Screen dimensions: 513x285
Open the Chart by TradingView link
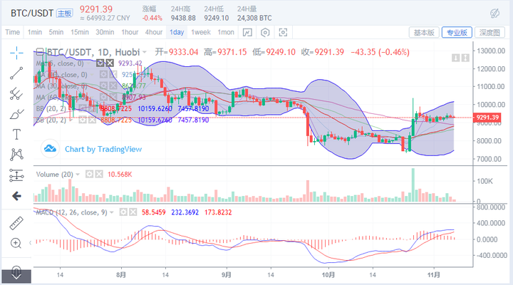point(103,149)
